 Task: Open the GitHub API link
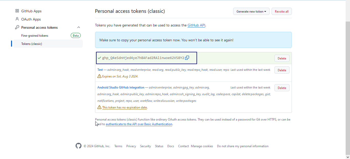click(x=196, y=25)
